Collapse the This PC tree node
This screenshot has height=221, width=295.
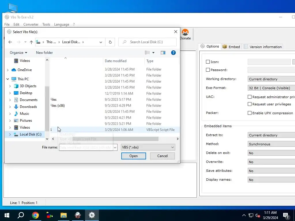point(7,79)
